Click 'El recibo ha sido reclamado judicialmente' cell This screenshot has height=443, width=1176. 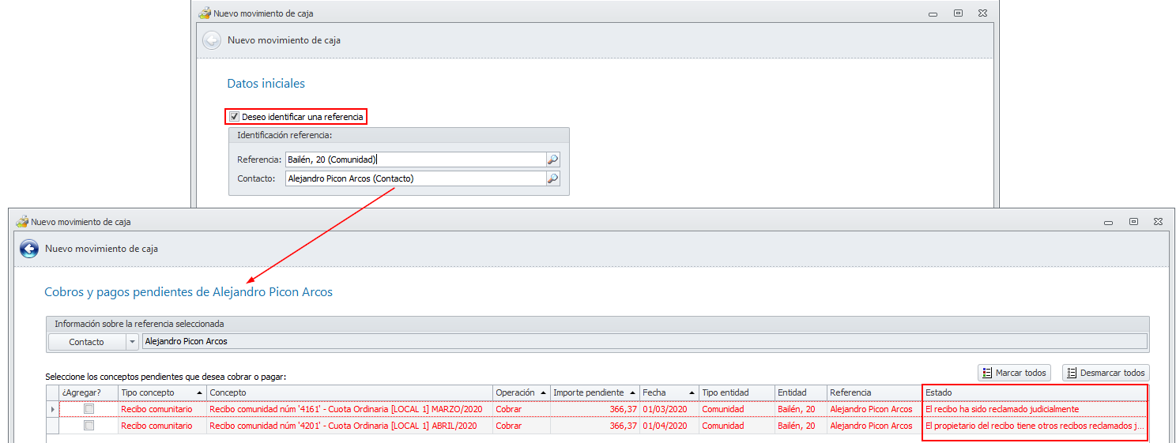[1035, 409]
